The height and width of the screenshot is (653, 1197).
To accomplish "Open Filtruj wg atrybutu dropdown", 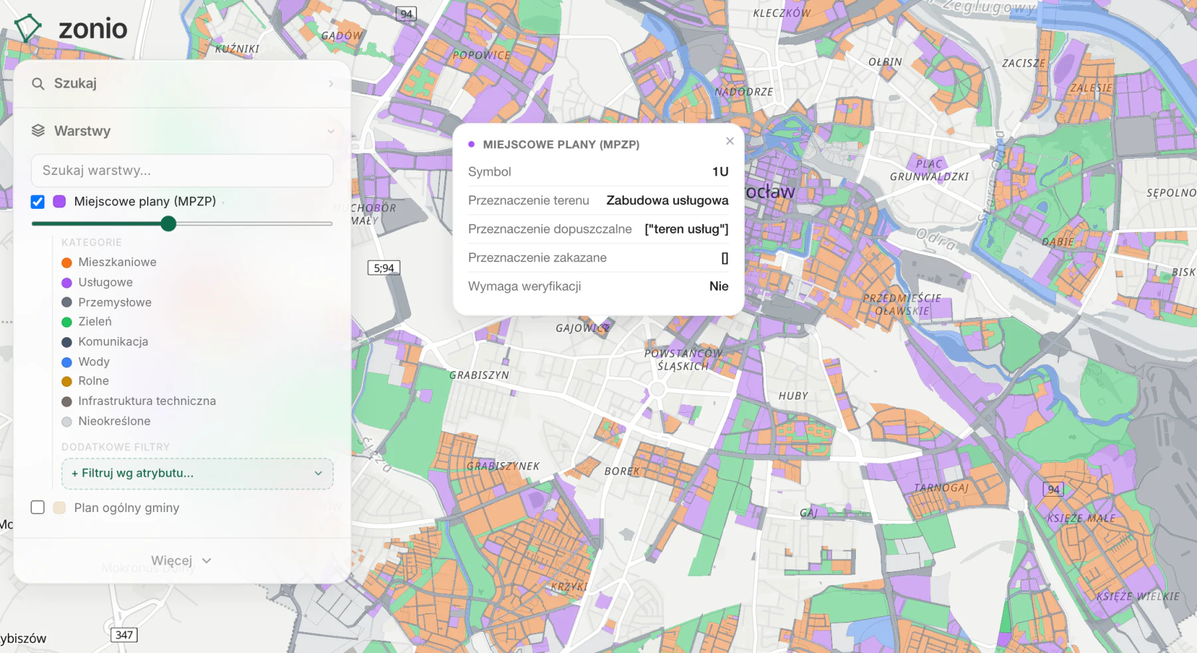I will [198, 473].
